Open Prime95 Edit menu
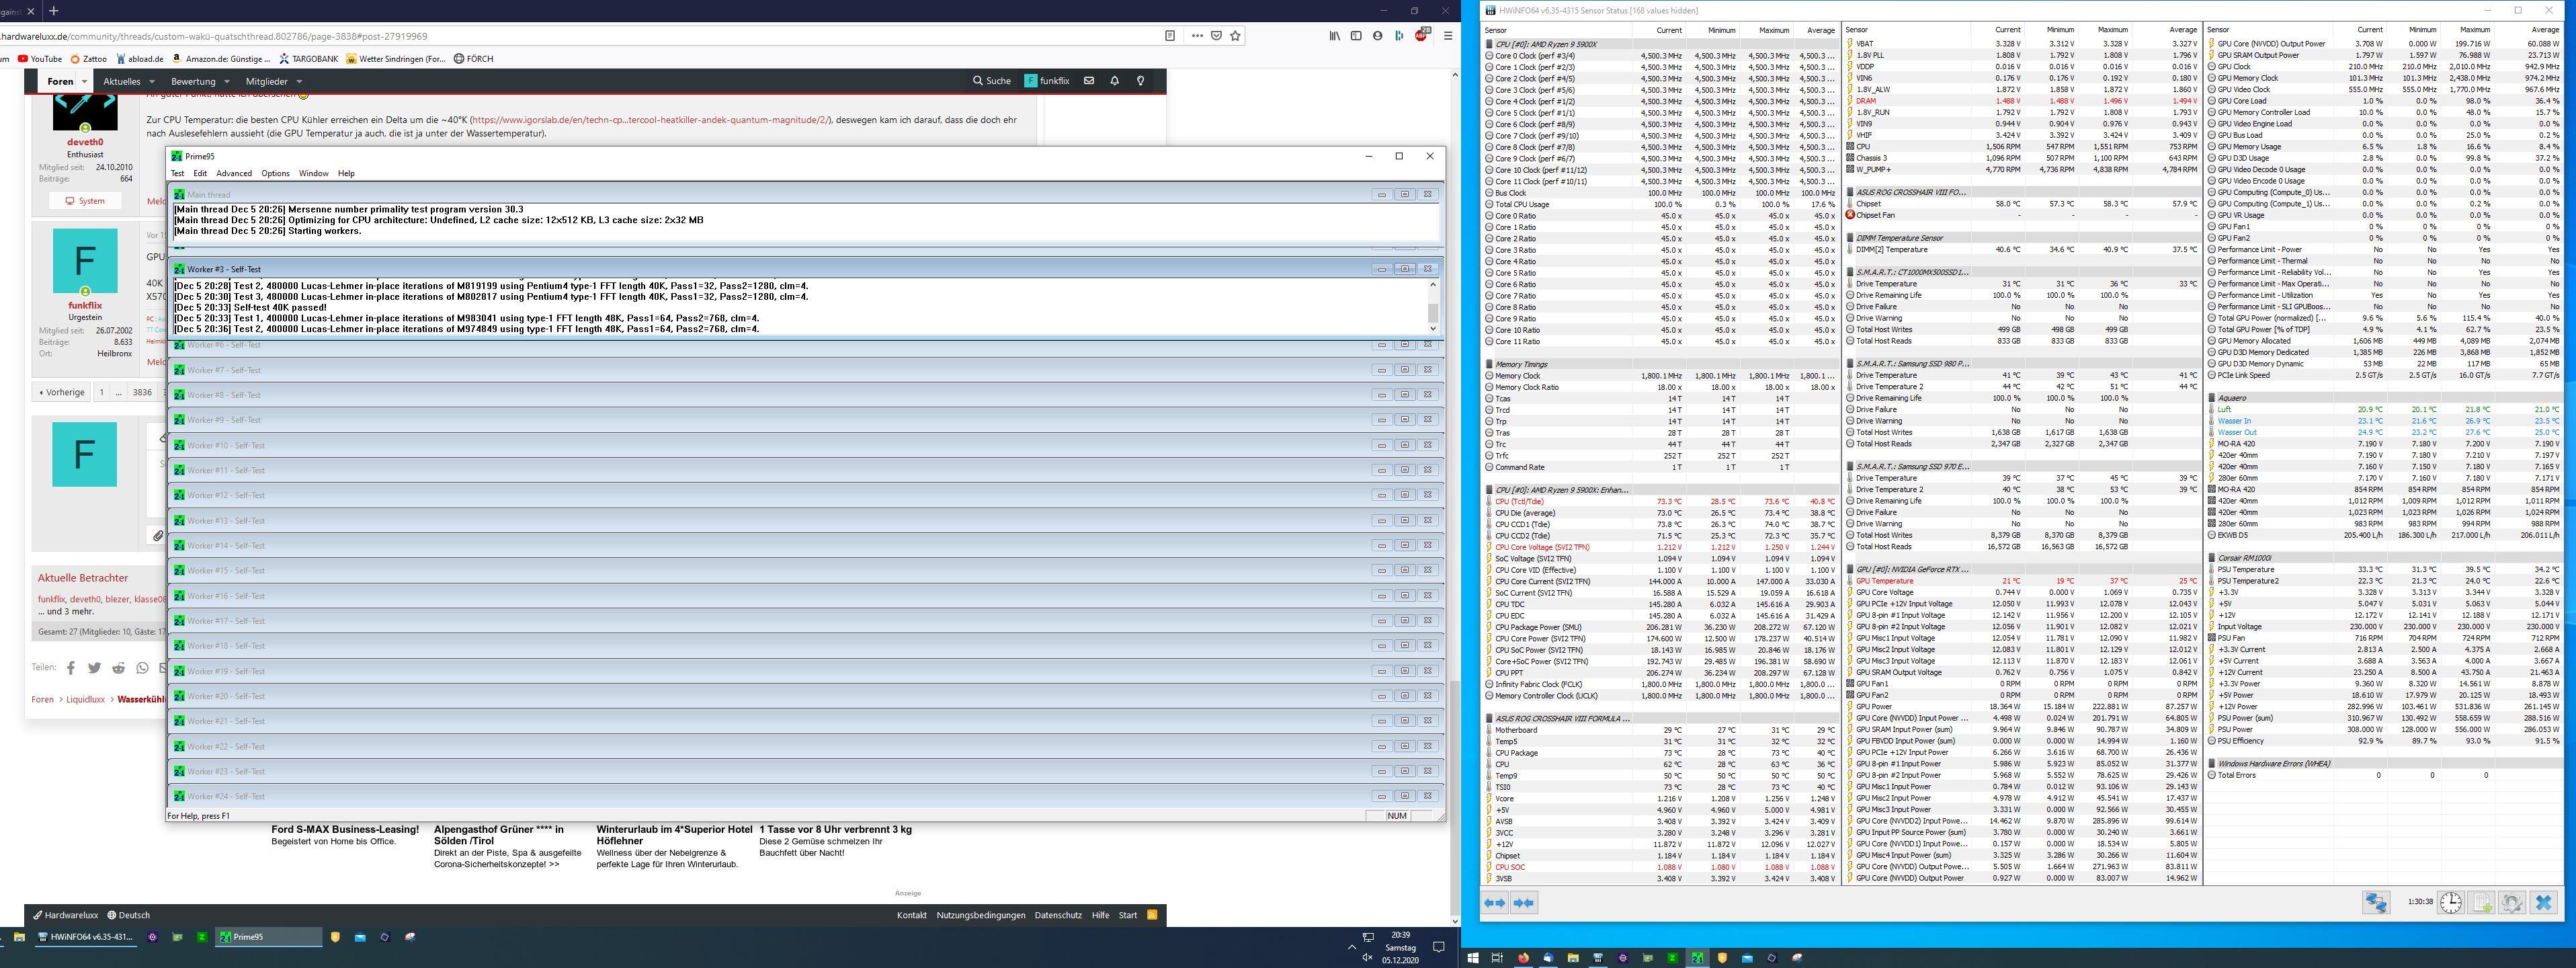Screen dimensions: 2576x968 click(200, 173)
